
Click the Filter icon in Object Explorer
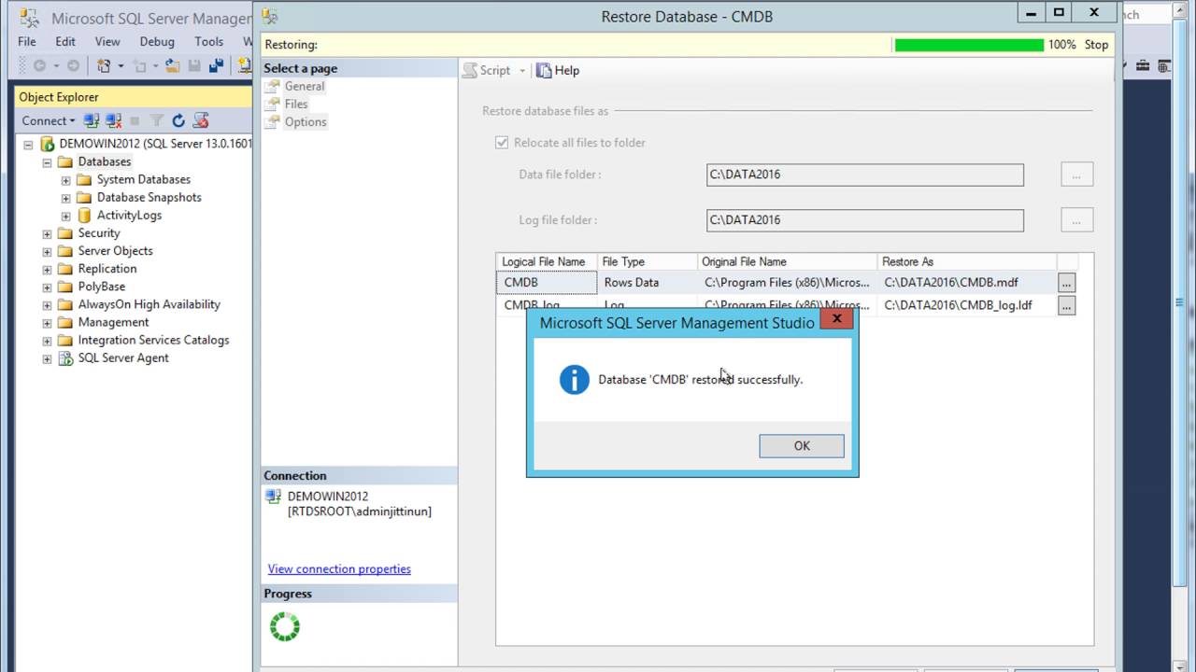click(x=156, y=120)
